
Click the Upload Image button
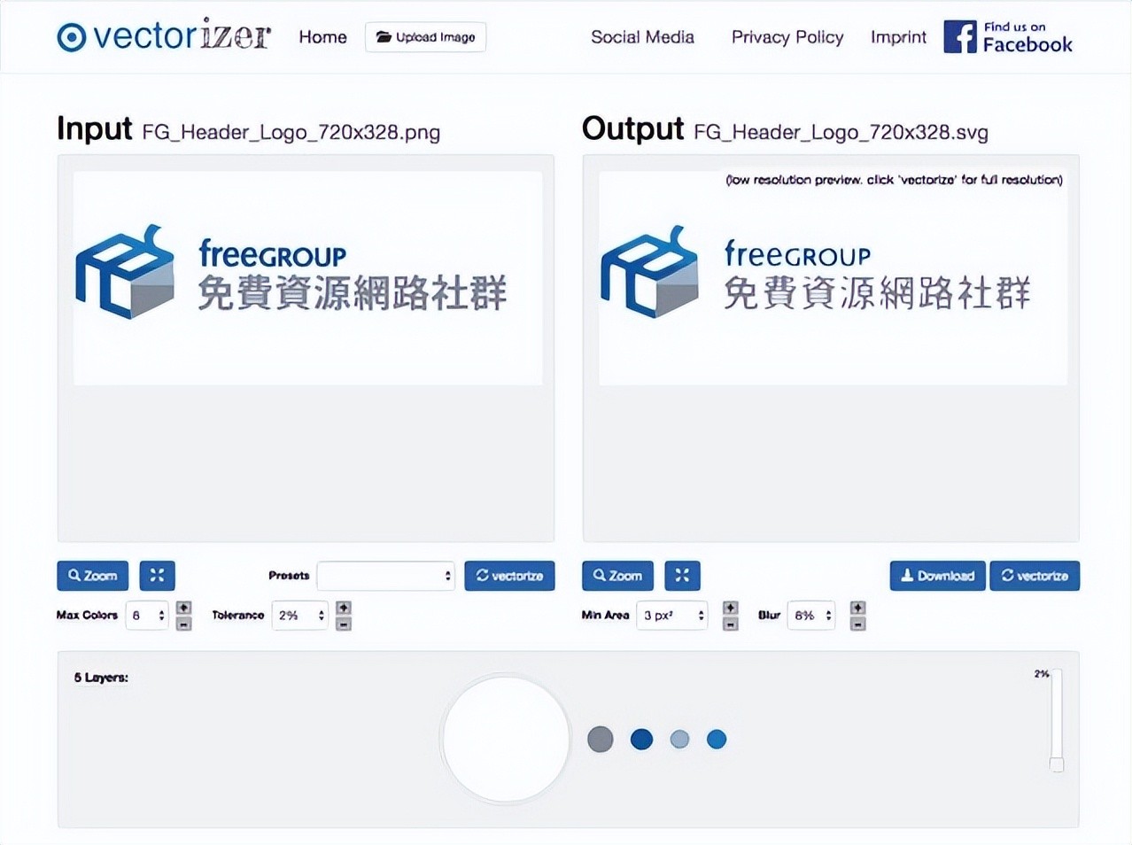[x=425, y=37]
